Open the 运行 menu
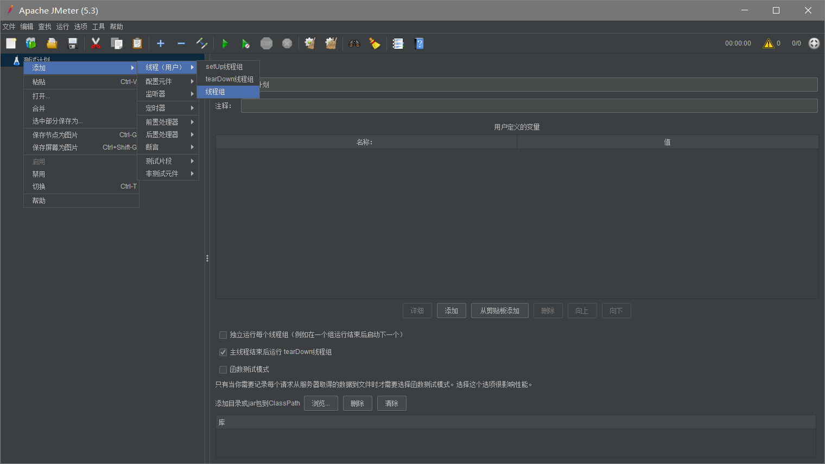Screen dimensions: 825x464 pyautogui.click(x=63, y=27)
